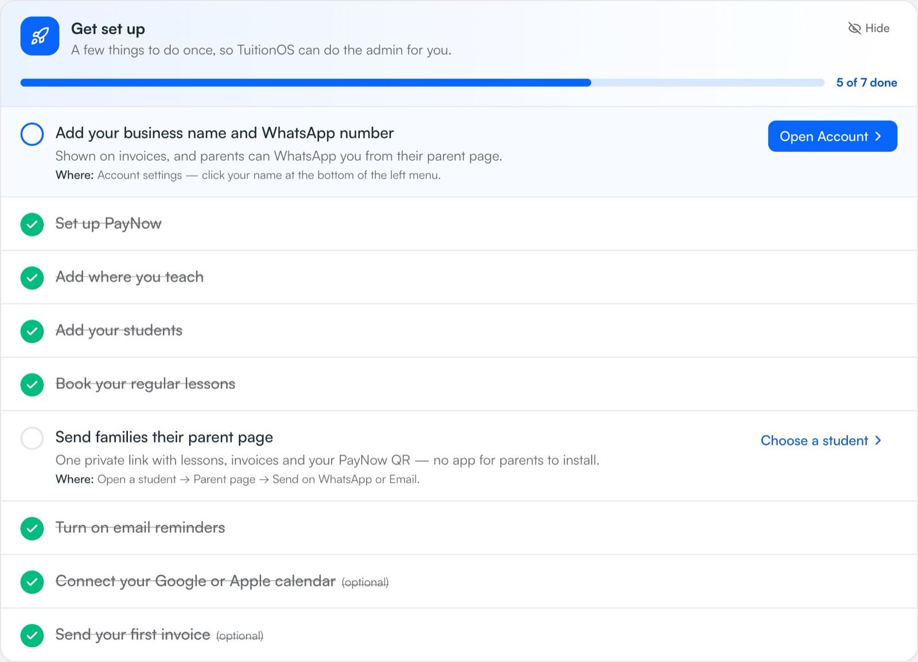The height and width of the screenshot is (662, 918).
Task: Click the blue rocket setup icon
Action: pyautogui.click(x=40, y=36)
